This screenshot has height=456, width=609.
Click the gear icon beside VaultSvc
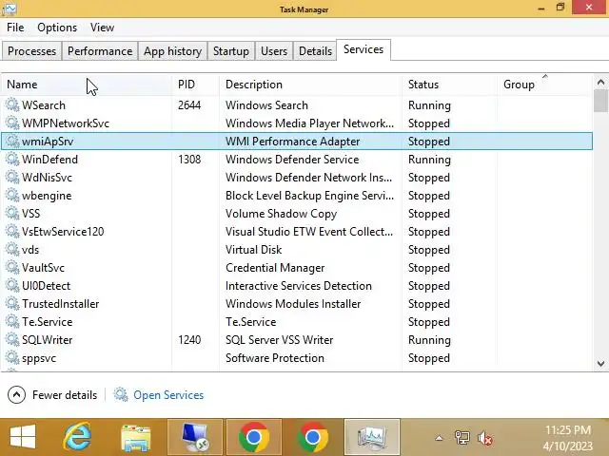pyautogui.click(x=12, y=268)
